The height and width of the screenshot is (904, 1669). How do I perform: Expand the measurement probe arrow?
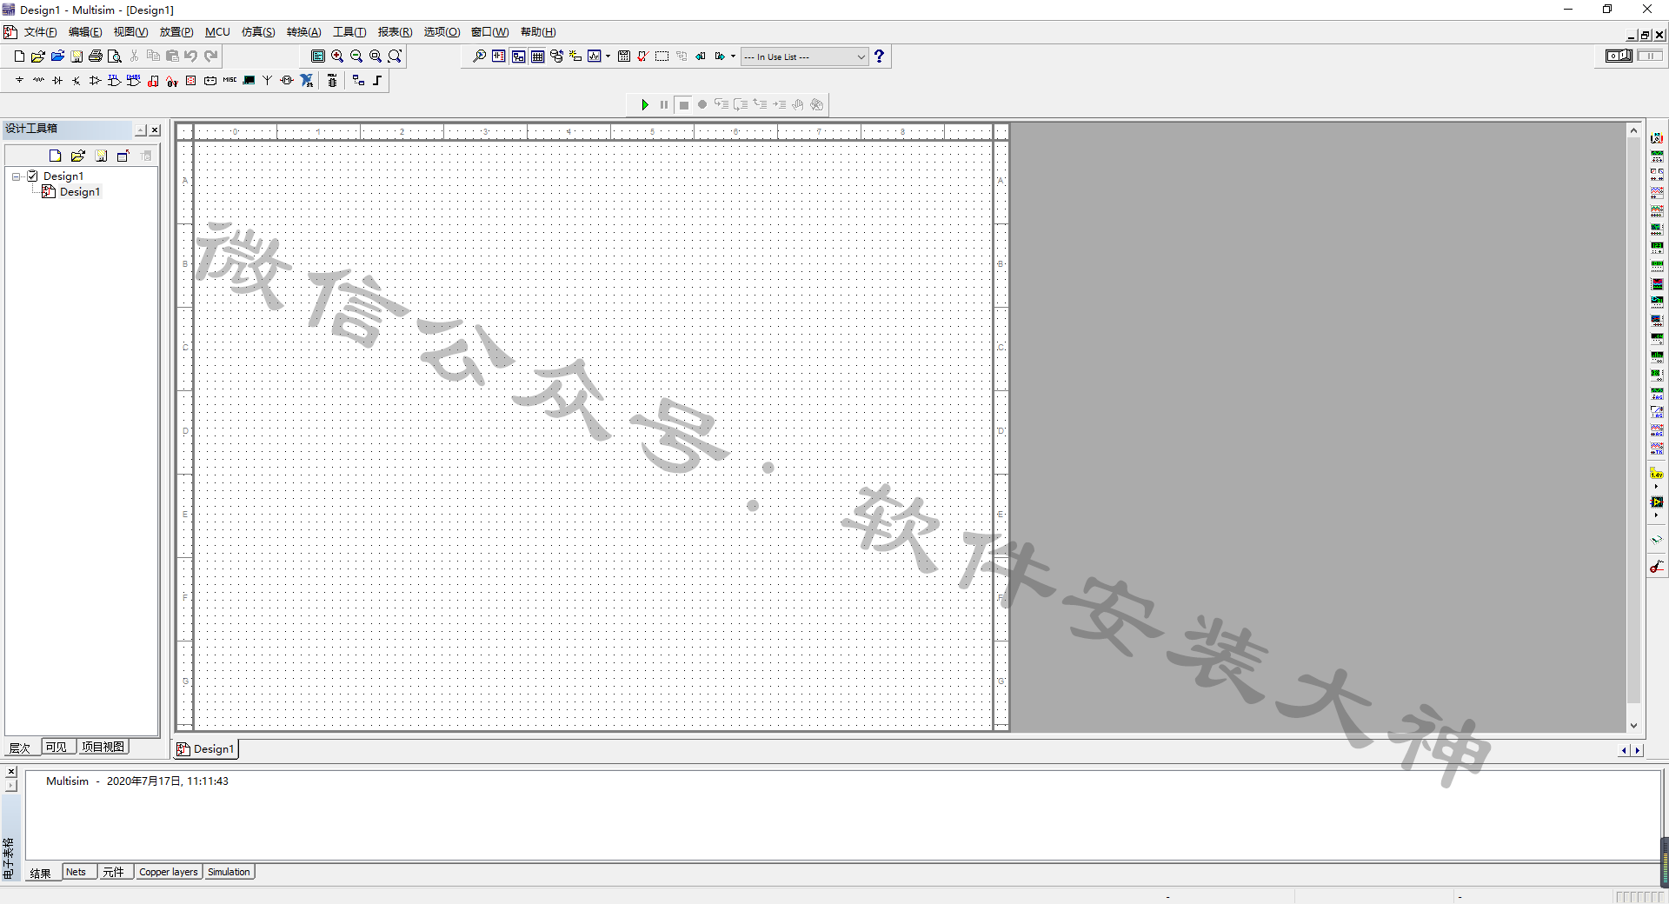1657,487
